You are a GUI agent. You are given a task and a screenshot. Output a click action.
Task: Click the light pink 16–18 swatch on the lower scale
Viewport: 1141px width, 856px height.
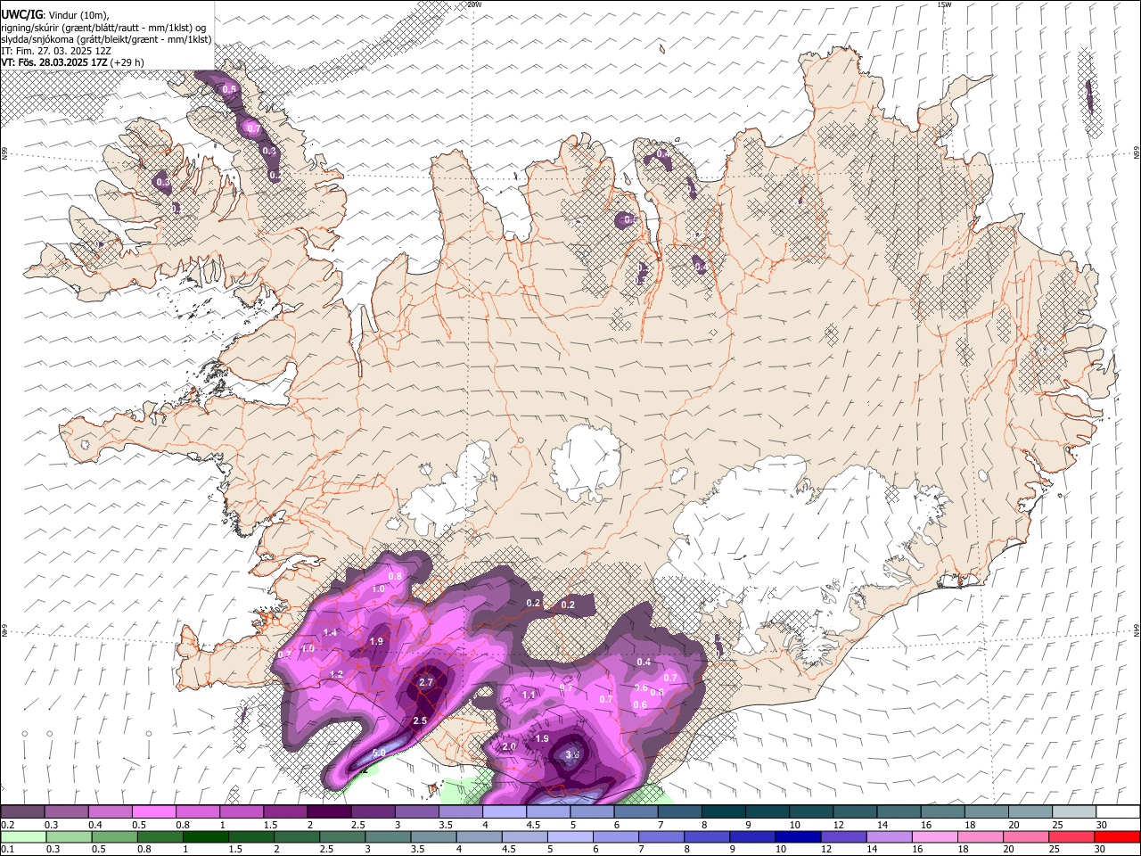[934, 836]
